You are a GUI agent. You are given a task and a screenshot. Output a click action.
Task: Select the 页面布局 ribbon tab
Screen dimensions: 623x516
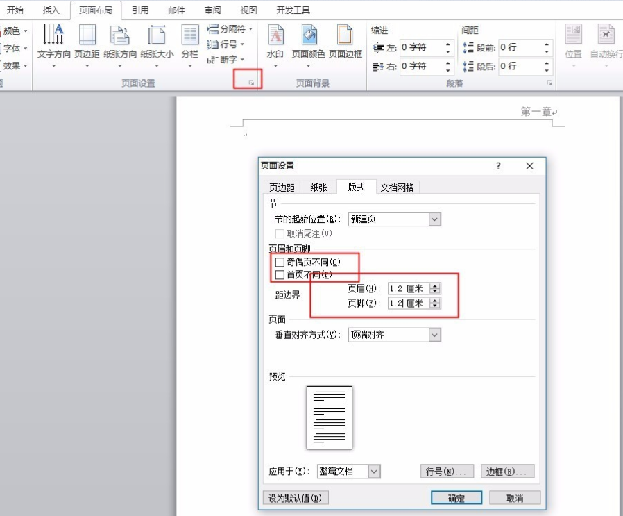pos(95,10)
